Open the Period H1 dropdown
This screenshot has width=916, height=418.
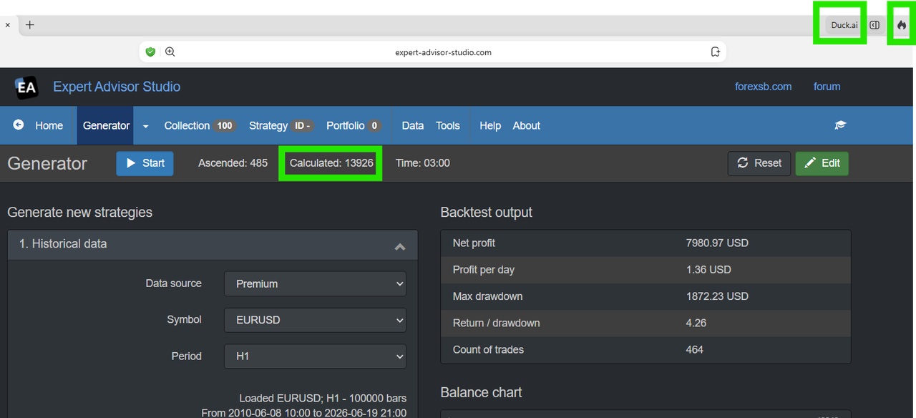click(315, 356)
